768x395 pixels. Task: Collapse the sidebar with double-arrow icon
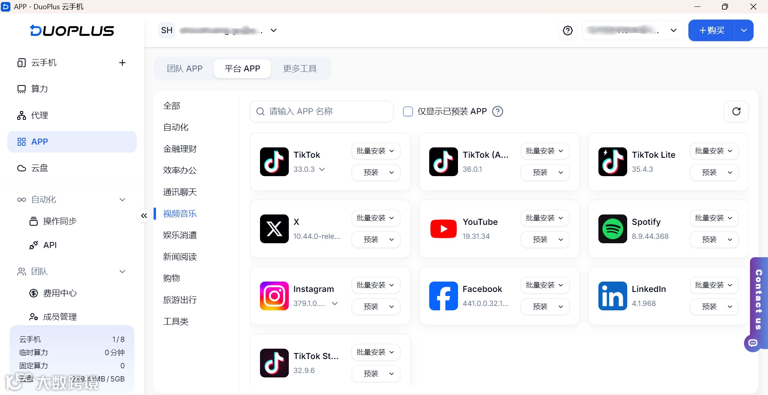pos(144,216)
